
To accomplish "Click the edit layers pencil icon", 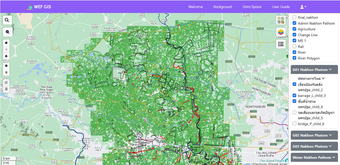I will (x=6, y=82).
